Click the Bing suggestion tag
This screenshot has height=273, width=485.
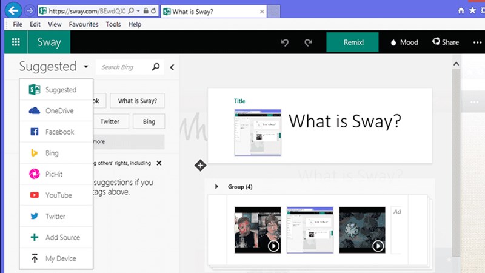(x=149, y=121)
